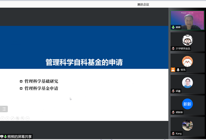Click the 腾讯会议 window title
The image size is (206, 140).
coord(143,5)
